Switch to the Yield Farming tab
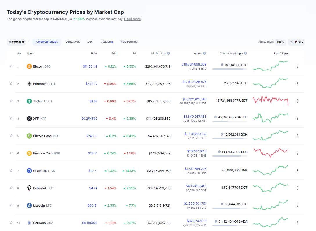 pos(129,42)
